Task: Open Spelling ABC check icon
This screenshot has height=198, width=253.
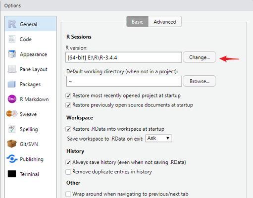Action: coord(12,129)
